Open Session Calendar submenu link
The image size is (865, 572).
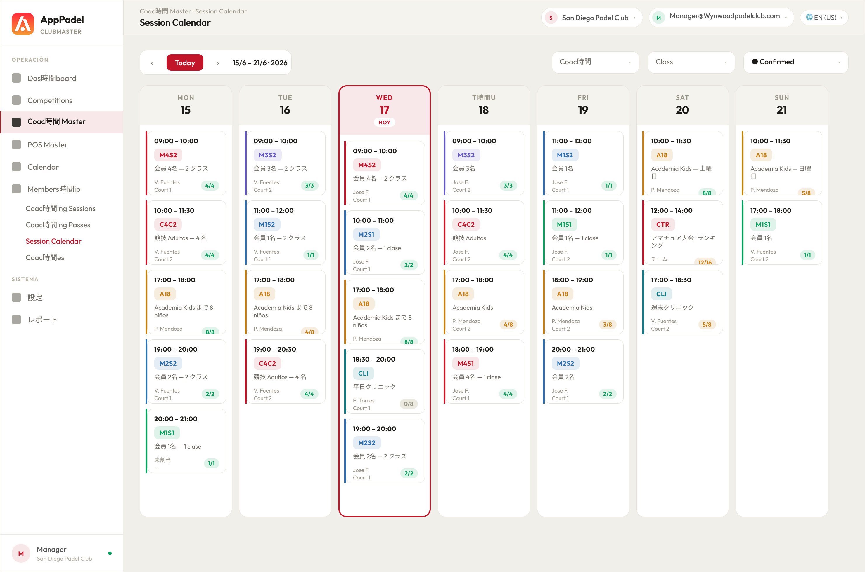pyautogui.click(x=53, y=241)
